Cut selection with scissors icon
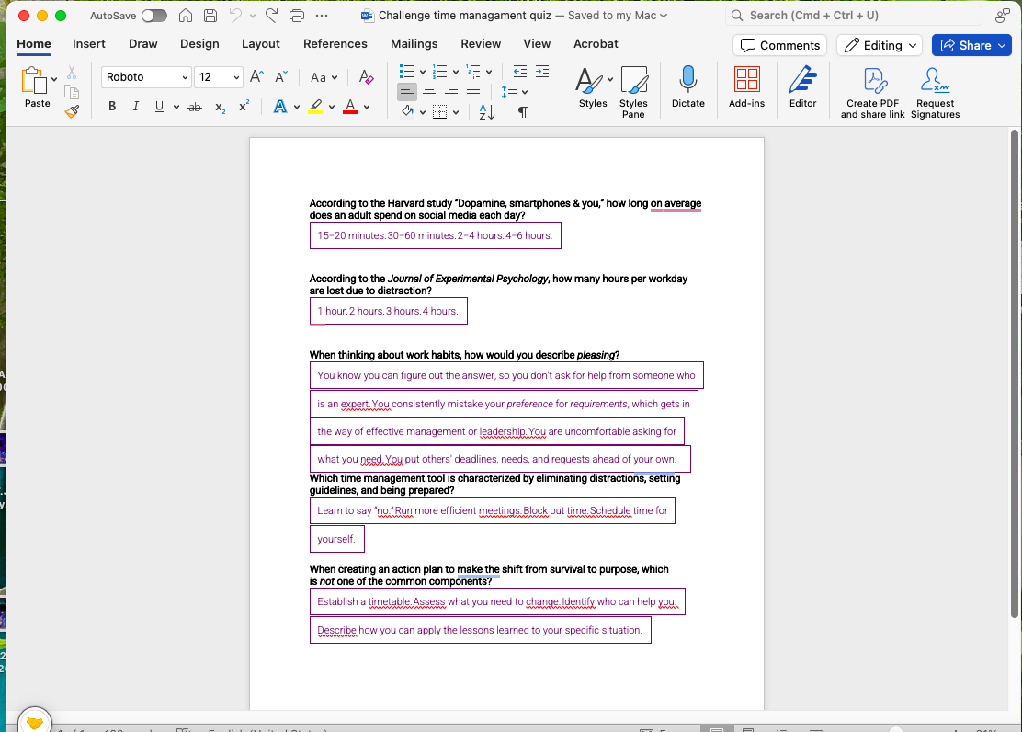1022x732 pixels. (x=72, y=72)
